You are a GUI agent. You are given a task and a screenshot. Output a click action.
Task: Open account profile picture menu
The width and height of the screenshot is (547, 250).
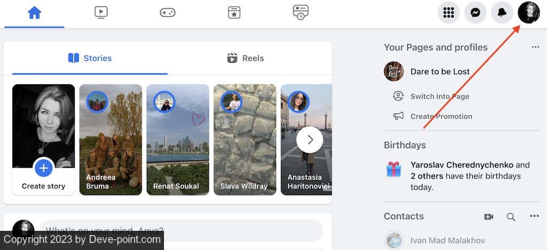click(x=529, y=13)
